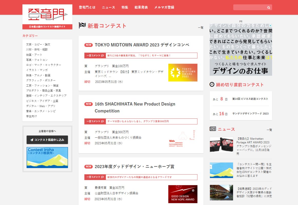Close the PR advertisement with X icon
The height and width of the screenshot is (205, 298).
pyautogui.click(x=271, y=25)
